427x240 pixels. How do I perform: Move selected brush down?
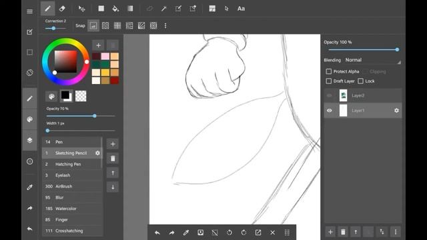(x=113, y=187)
